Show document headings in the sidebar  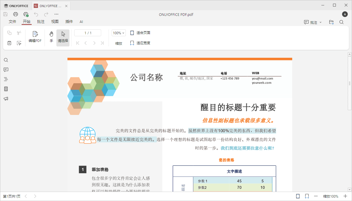(6, 79)
